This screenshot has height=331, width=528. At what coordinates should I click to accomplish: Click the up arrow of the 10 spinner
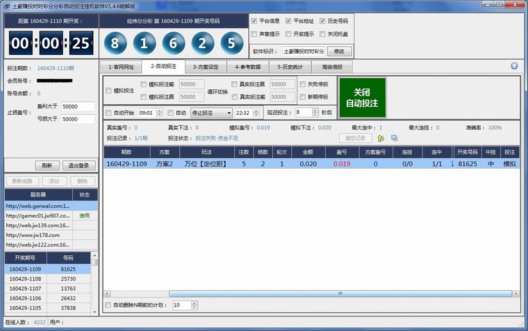tap(193, 303)
